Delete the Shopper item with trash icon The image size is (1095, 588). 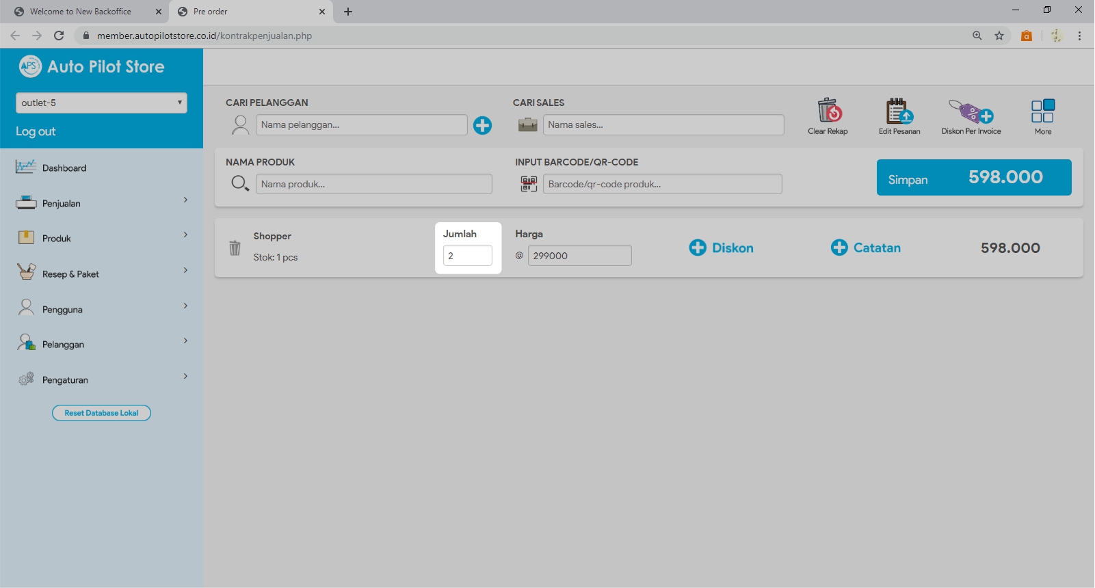(x=235, y=248)
